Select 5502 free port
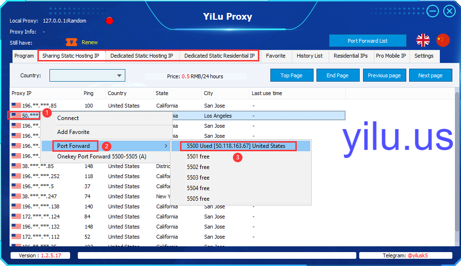461x266 pixels. coord(198,167)
